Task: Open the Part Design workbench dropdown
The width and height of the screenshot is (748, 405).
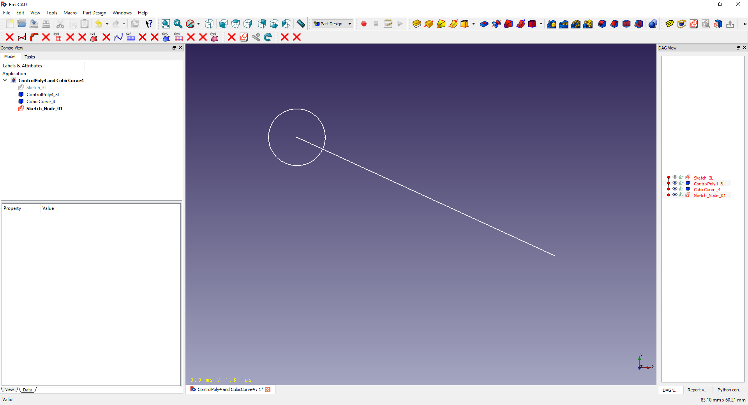Action: (333, 24)
